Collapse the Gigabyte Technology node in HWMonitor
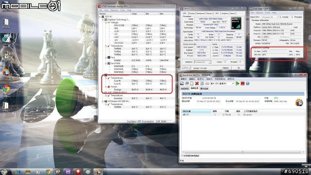Viewport: 311px width, 175px height. [103, 20]
